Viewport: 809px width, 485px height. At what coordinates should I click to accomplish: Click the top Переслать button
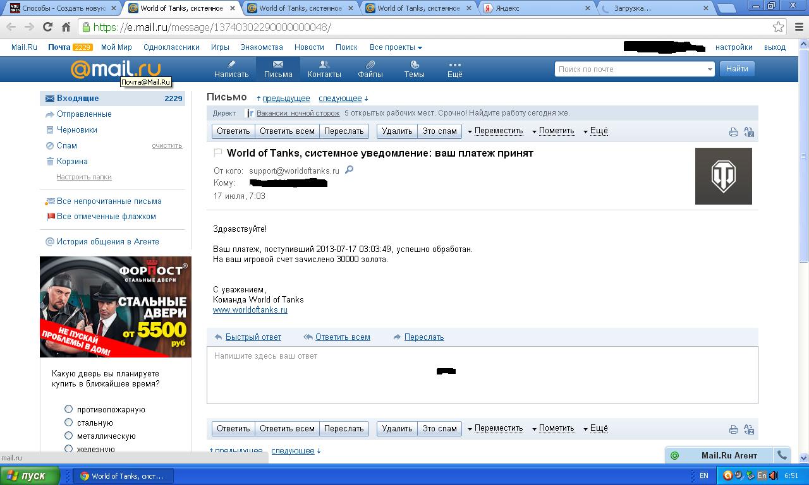[344, 131]
